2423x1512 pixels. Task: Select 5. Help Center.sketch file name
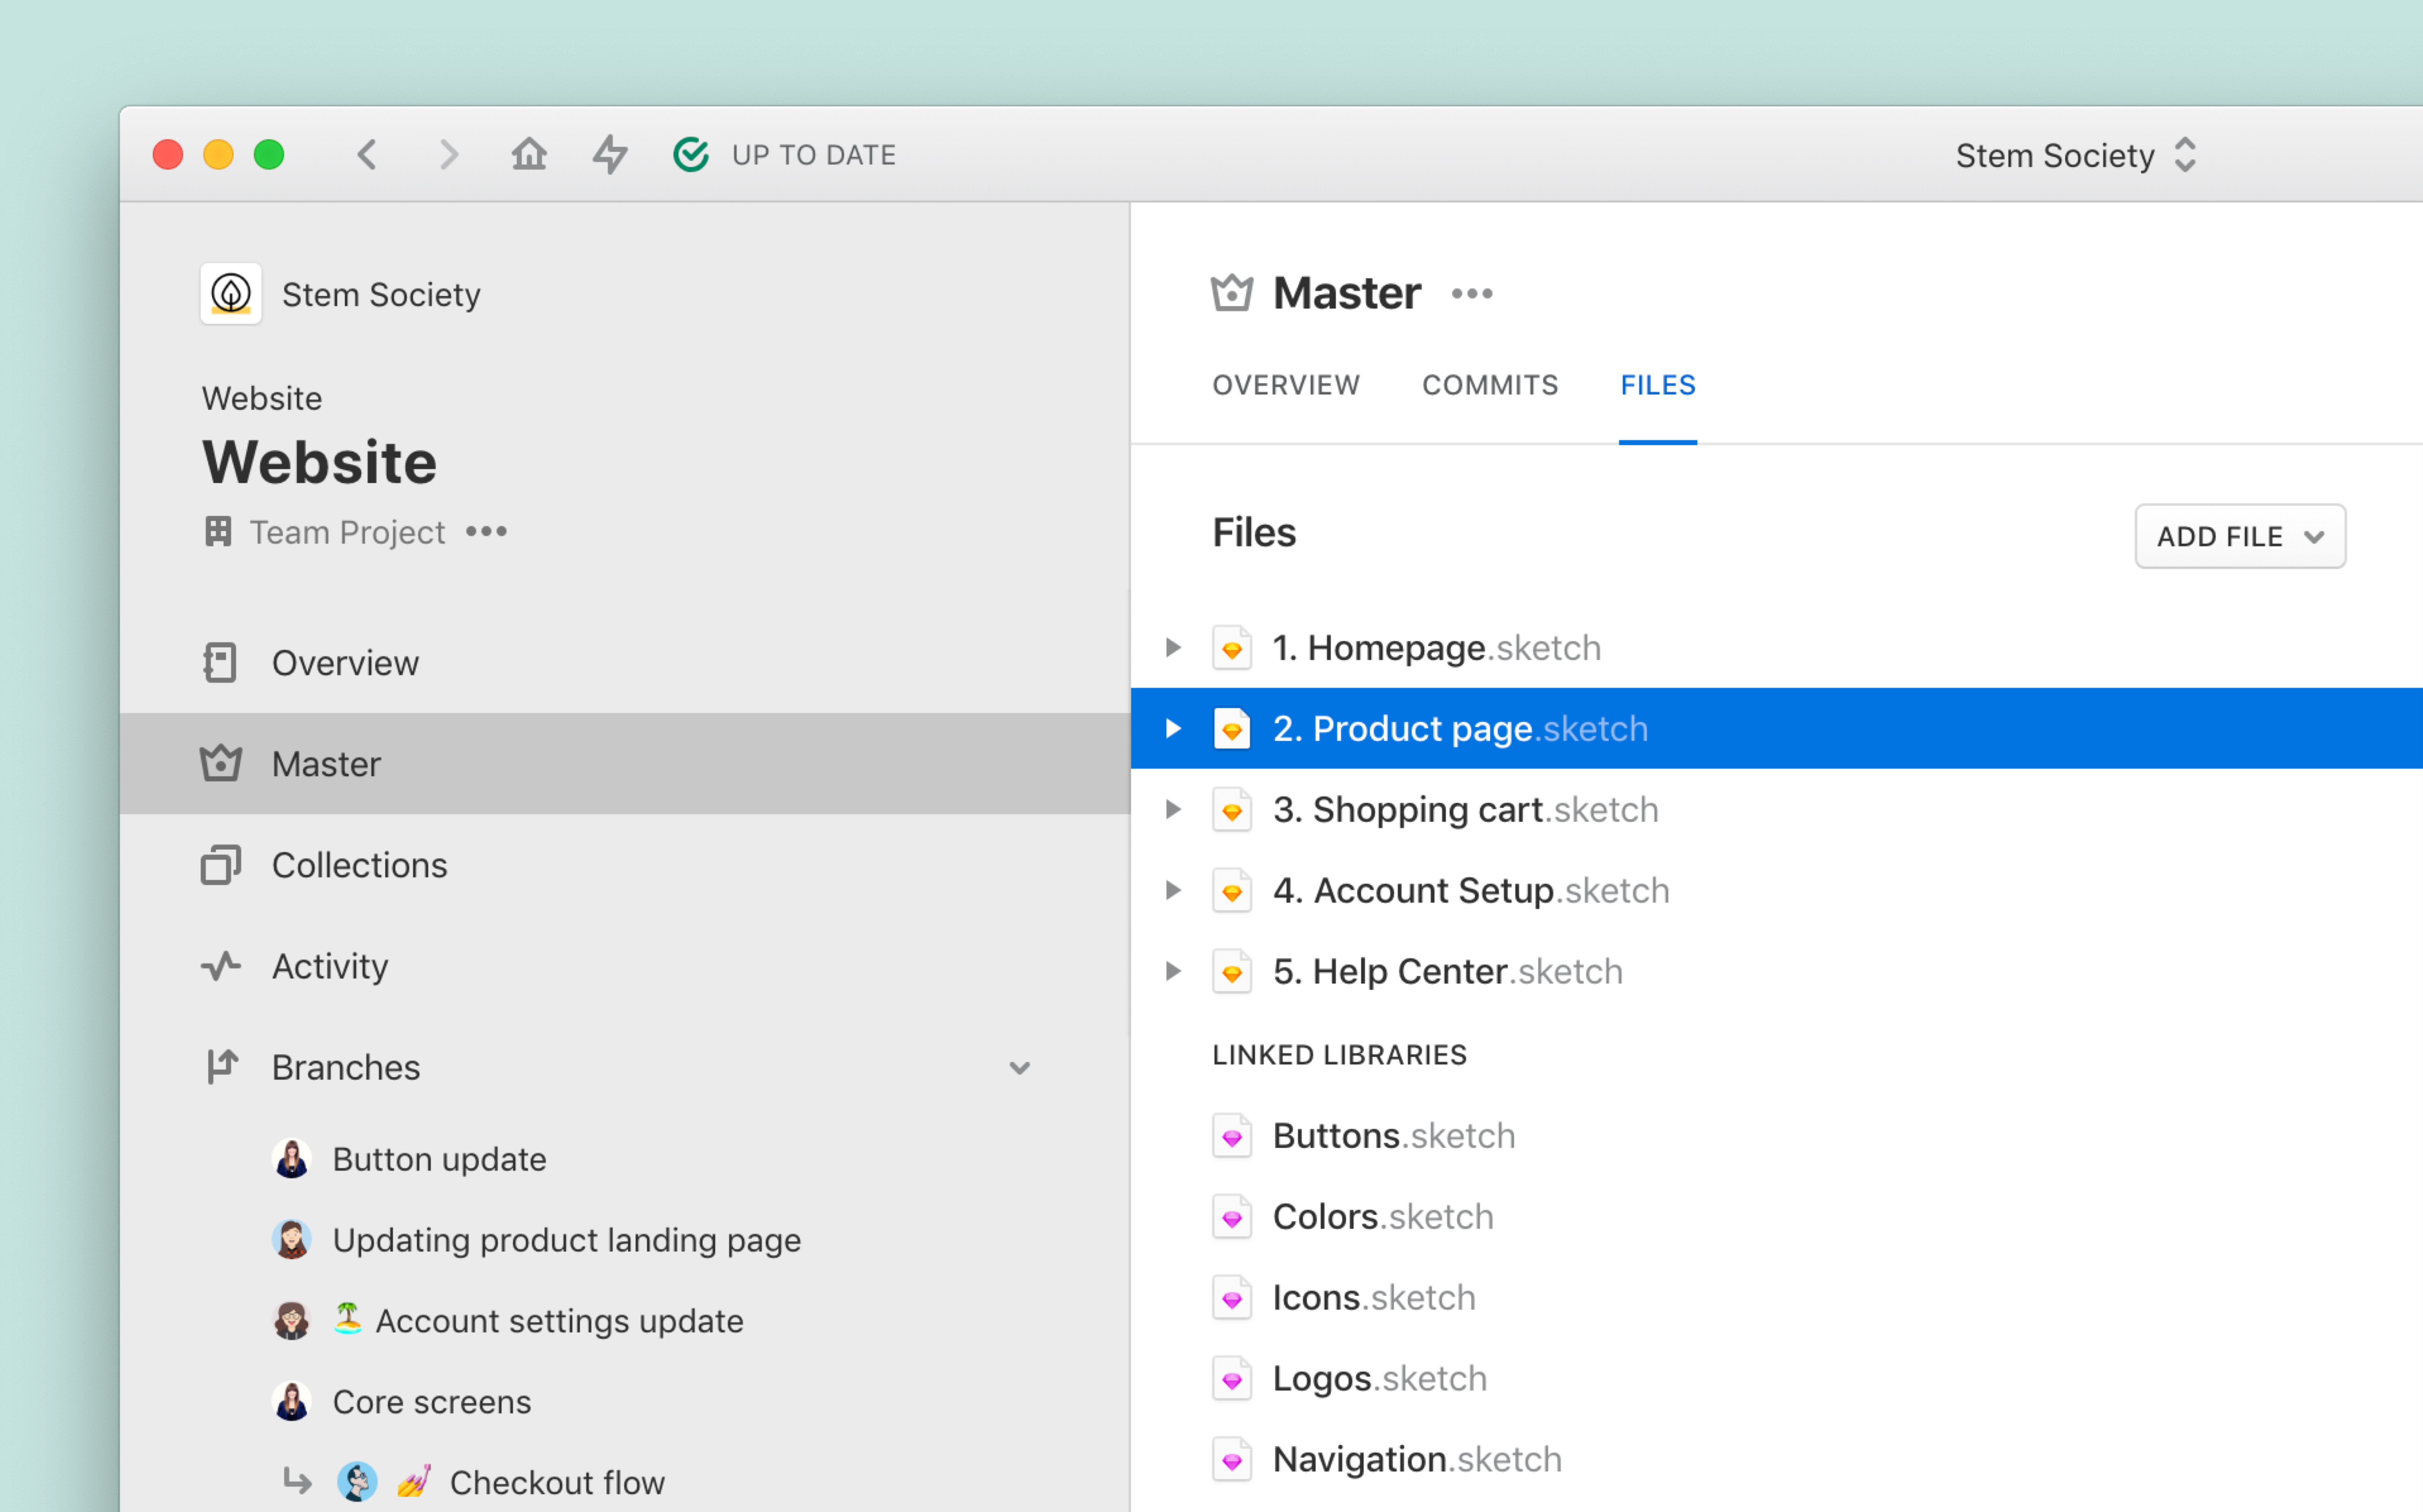click(1448, 972)
